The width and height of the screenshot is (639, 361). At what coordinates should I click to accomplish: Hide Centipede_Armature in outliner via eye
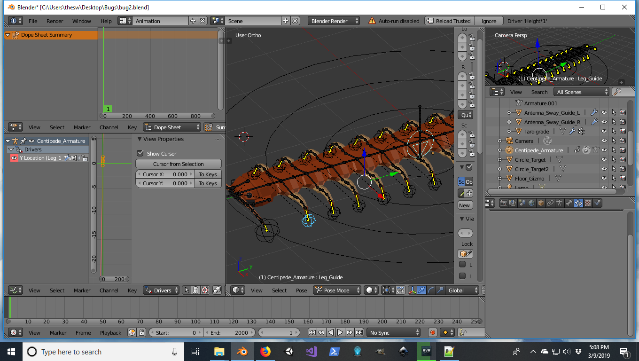(x=604, y=150)
